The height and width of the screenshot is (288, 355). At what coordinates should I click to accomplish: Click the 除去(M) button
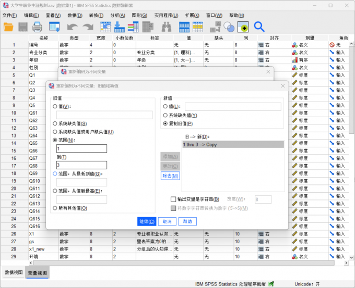pos(170,176)
